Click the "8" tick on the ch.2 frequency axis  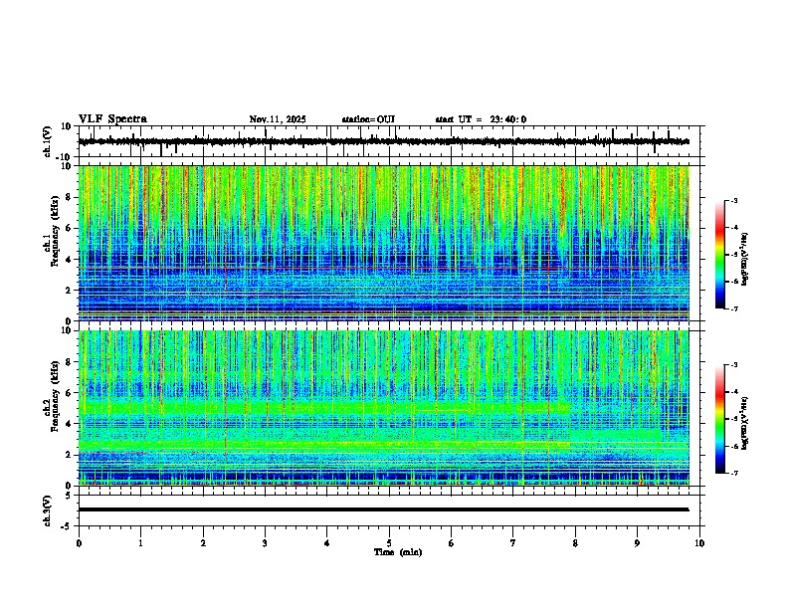pos(70,362)
